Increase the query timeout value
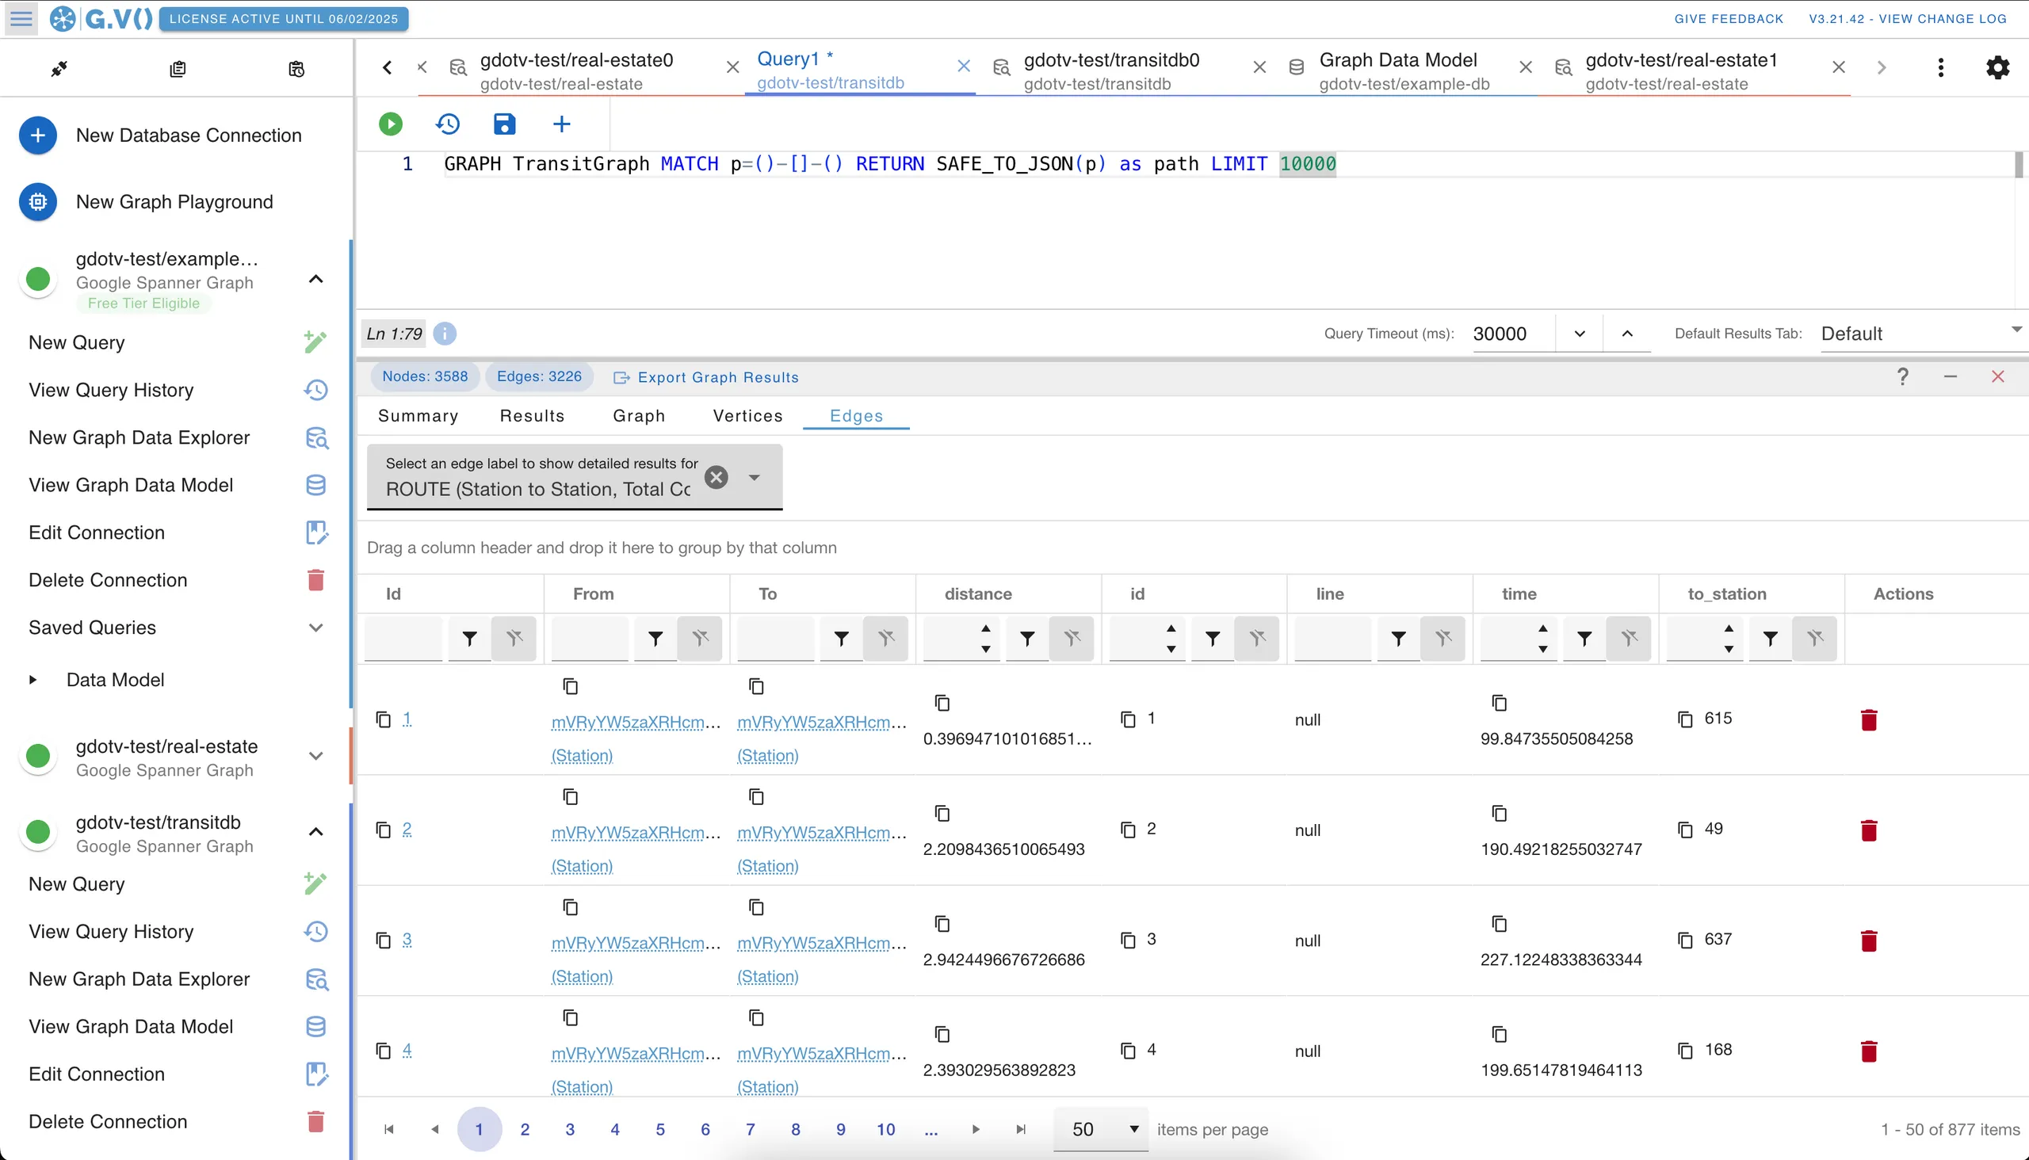Viewport: 2029px width, 1160px height. pyautogui.click(x=1627, y=334)
